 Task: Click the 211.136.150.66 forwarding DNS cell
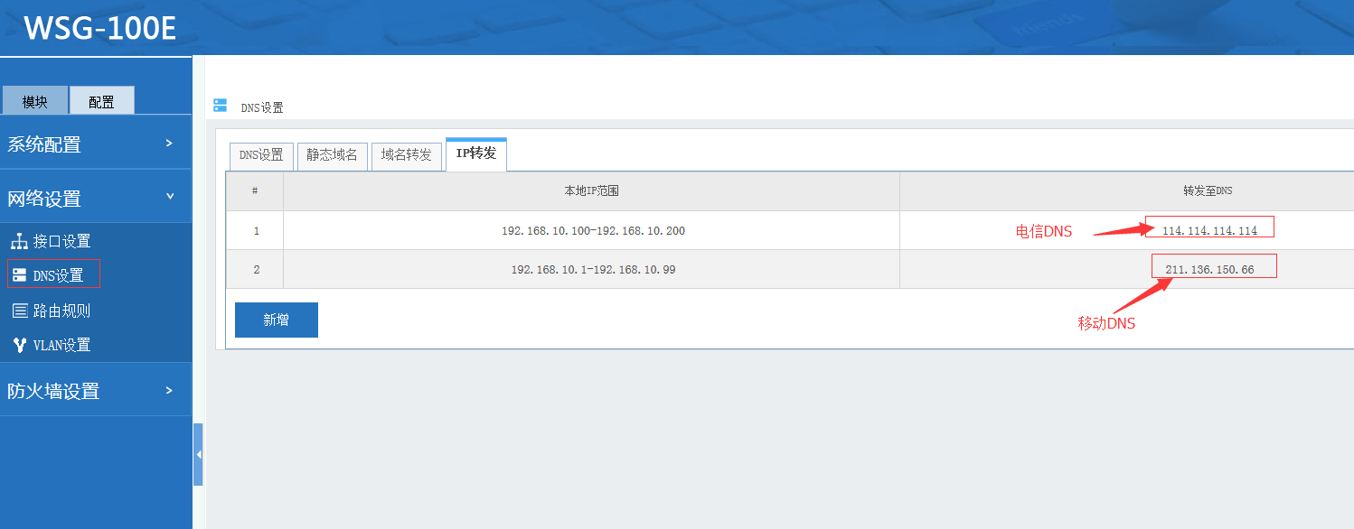pos(1208,269)
